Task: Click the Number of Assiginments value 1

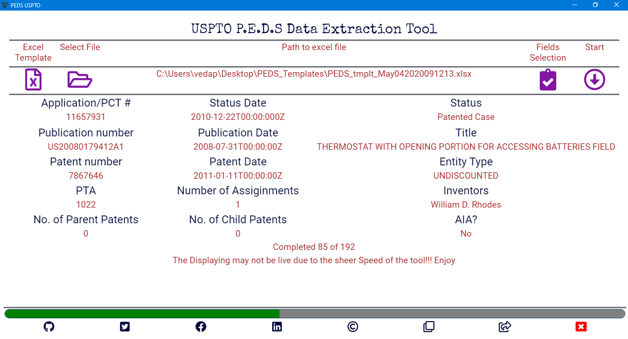Action: [x=238, y=205]
